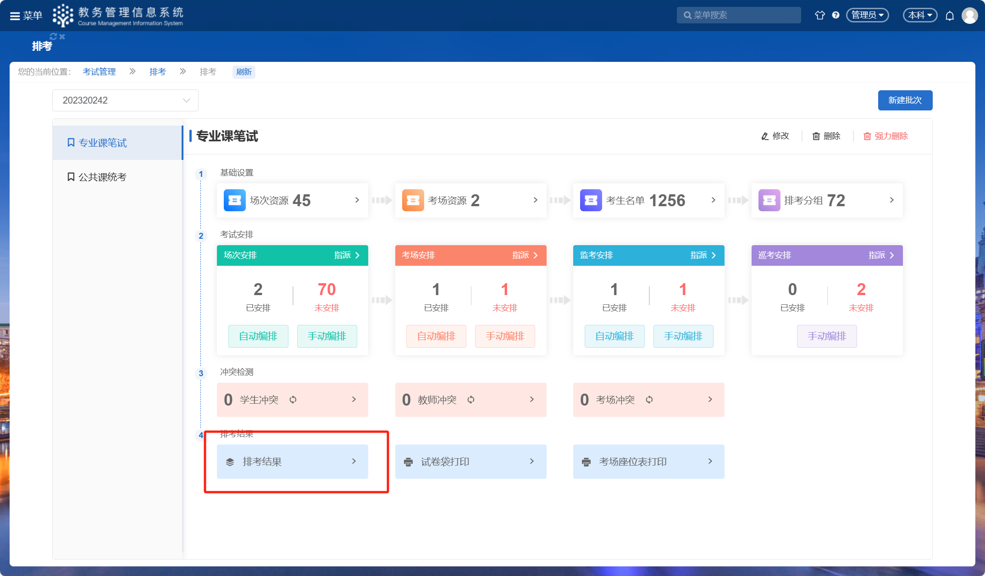This screenshot has width=985, height=576.
Task: Open the 管理员 role dropdown
Action: pos(867,15)
